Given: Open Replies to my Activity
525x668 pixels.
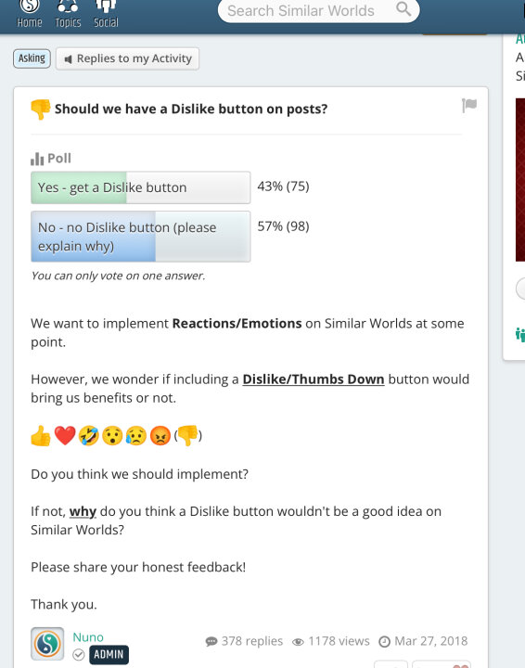Looking at the screenshot, I should click(128, 58).
